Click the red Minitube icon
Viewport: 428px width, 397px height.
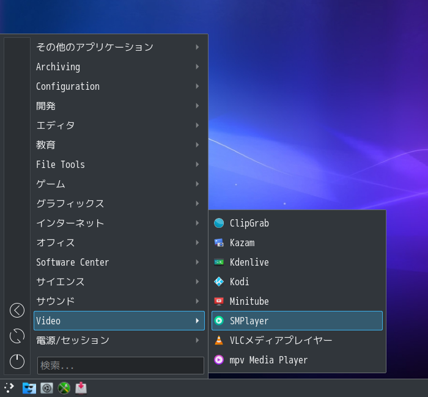click(x=219, y=301)
